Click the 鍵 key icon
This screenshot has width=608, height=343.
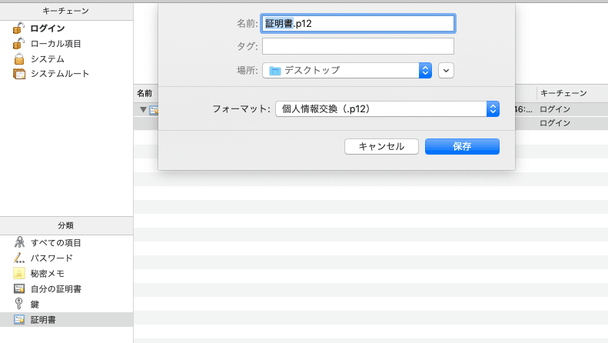(x=18, y=304)
